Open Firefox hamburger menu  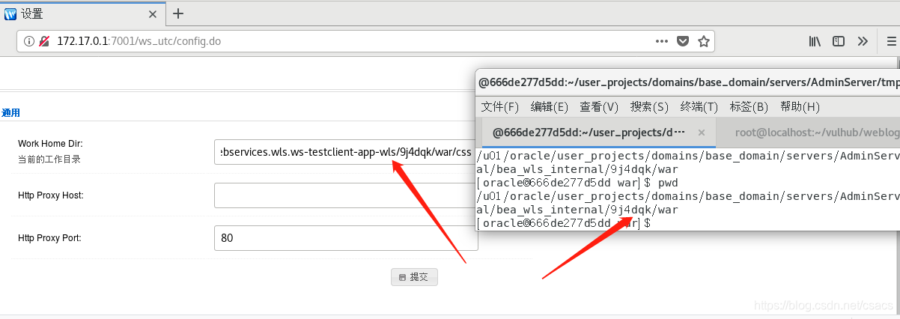(891, 41)
